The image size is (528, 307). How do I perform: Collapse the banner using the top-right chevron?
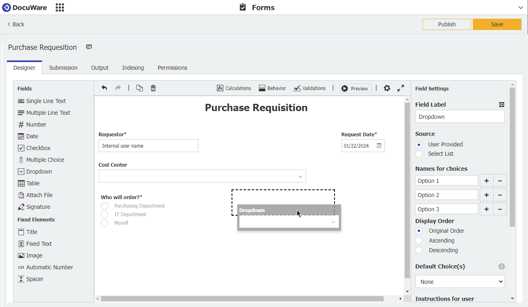tap(520, 7)
